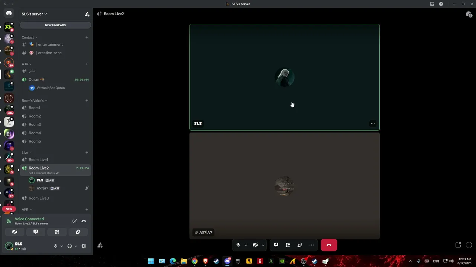
Task: Add a channel to the AFK category
Action: coord(87,210)
